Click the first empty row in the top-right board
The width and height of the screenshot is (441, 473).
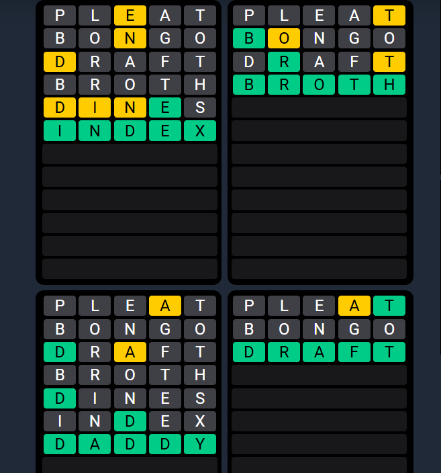319,107
